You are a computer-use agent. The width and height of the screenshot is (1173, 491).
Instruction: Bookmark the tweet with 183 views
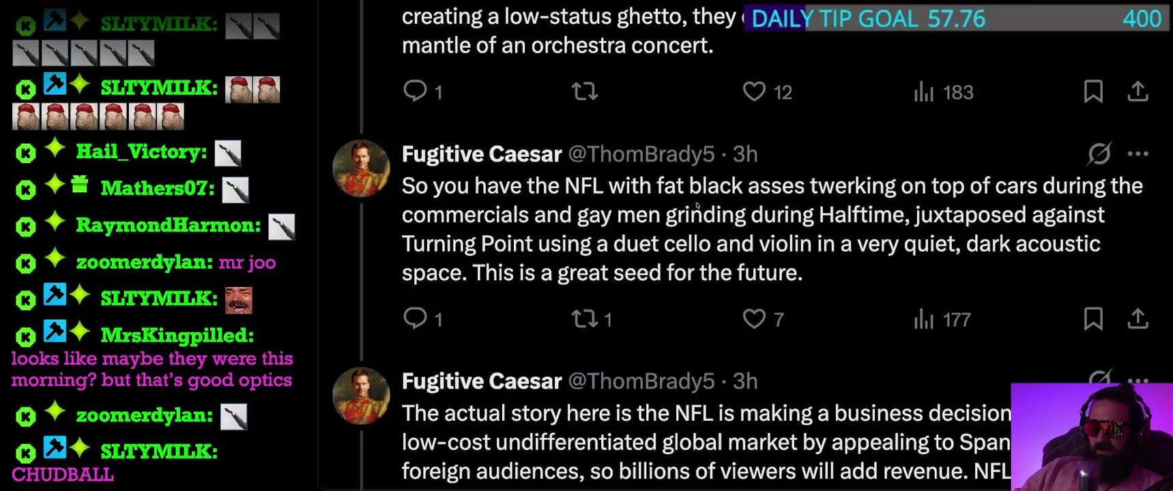click(1093, 91)
